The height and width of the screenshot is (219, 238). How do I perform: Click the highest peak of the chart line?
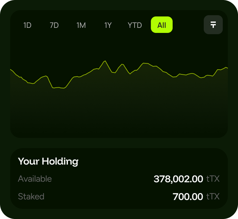point(105,61)
